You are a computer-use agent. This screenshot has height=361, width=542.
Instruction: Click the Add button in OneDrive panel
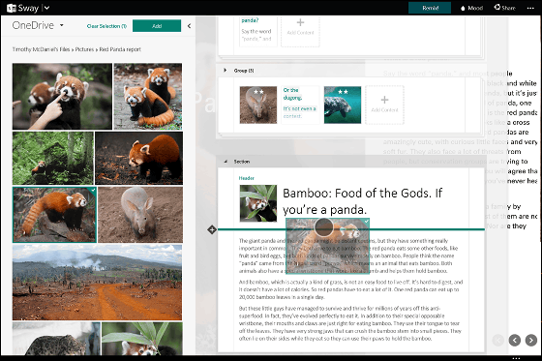tap(157, 26)
